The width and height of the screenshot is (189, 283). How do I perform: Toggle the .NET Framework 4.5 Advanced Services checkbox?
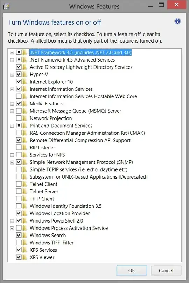(19, 59)
